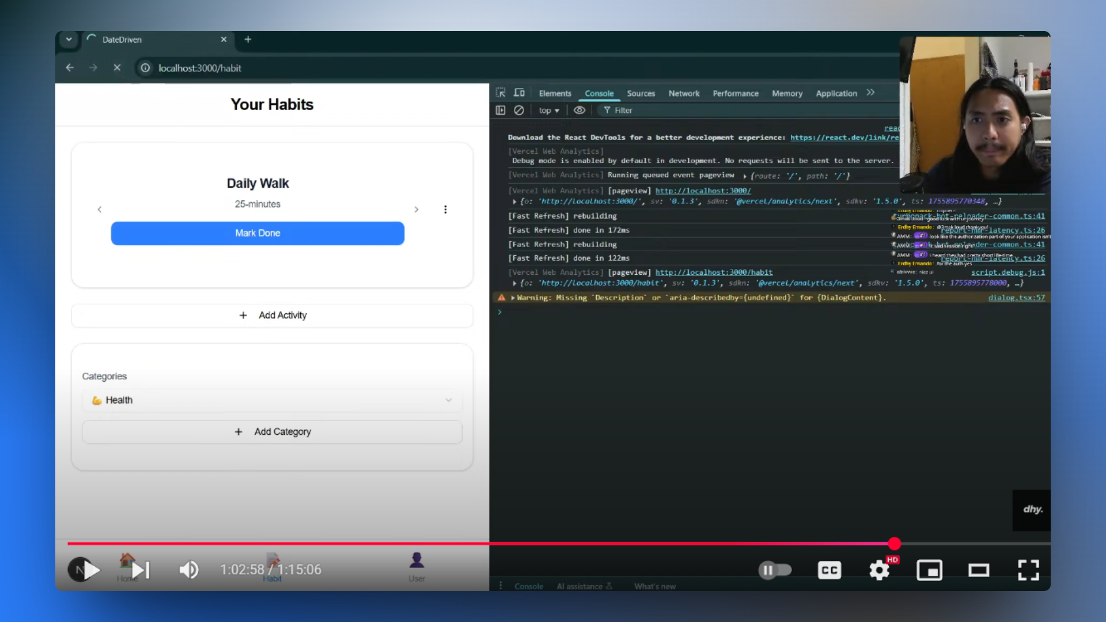
Task: Clear console with the ban icon
Action: [x=519, y=110]
